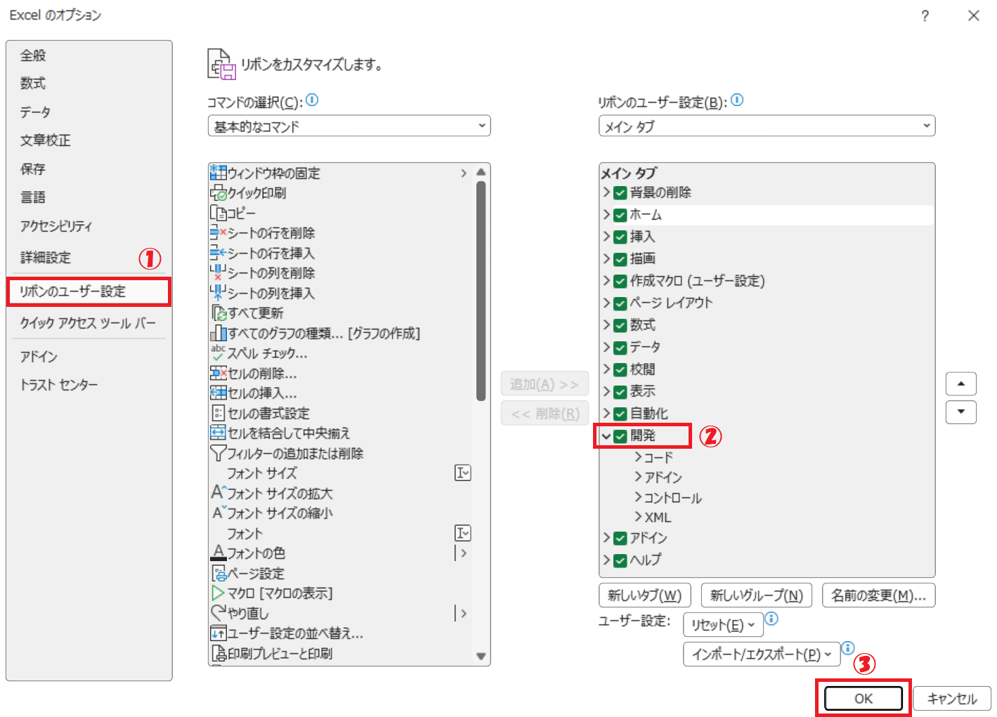Toggle the 開発 tab checkbox
The height and width of the screenshot is (717, 997).
(x=620, y=436)
